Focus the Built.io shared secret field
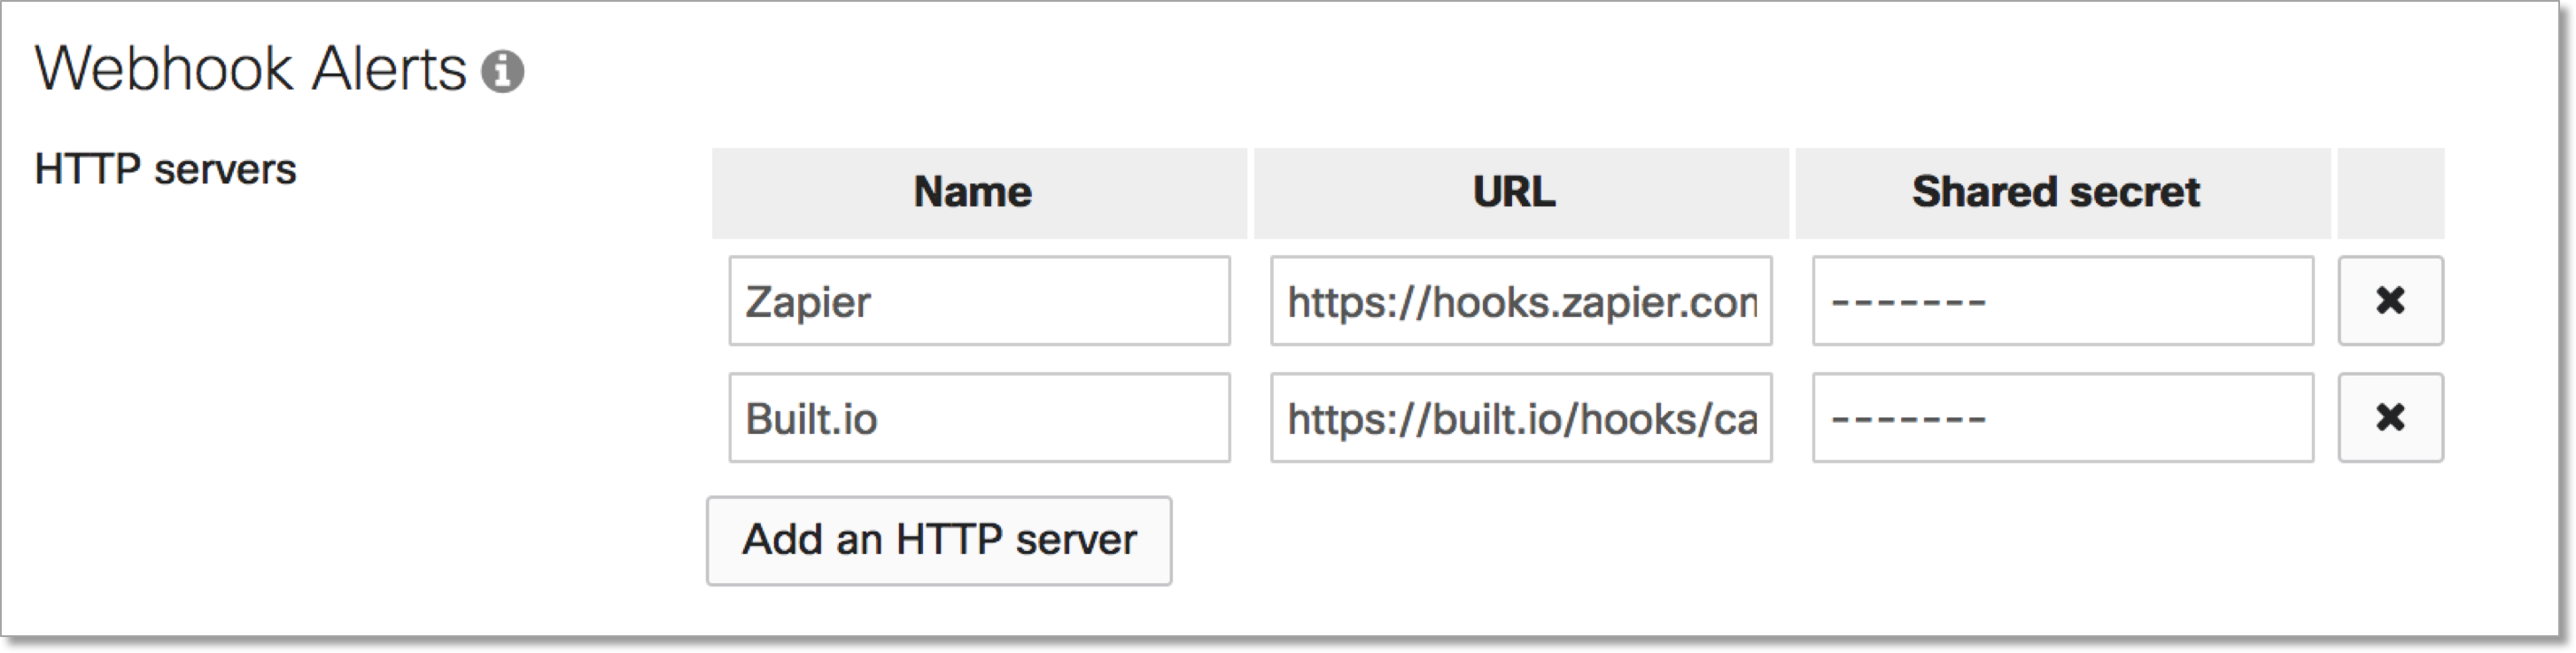2576x653 pixels. (x=2063, y=418)
